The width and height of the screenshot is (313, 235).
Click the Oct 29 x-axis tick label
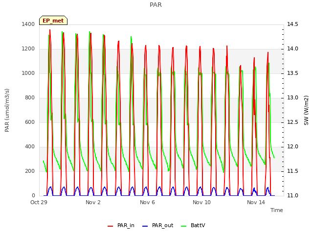pyautogui.click(x=39, y=202)
